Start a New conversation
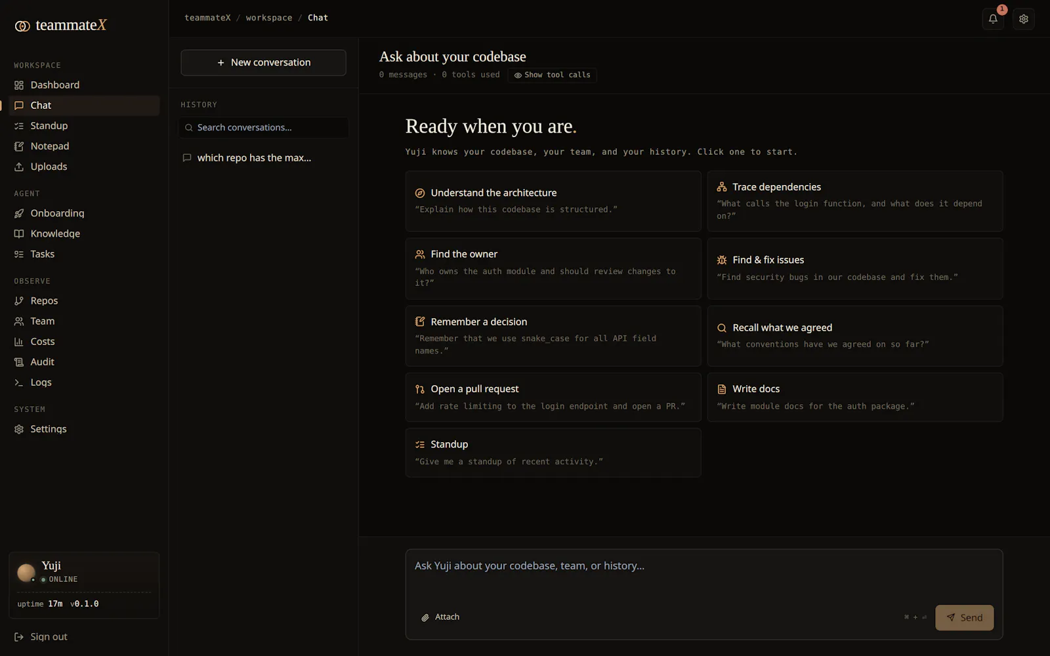Screen dimensions: 1050x656 pos(263,62)
